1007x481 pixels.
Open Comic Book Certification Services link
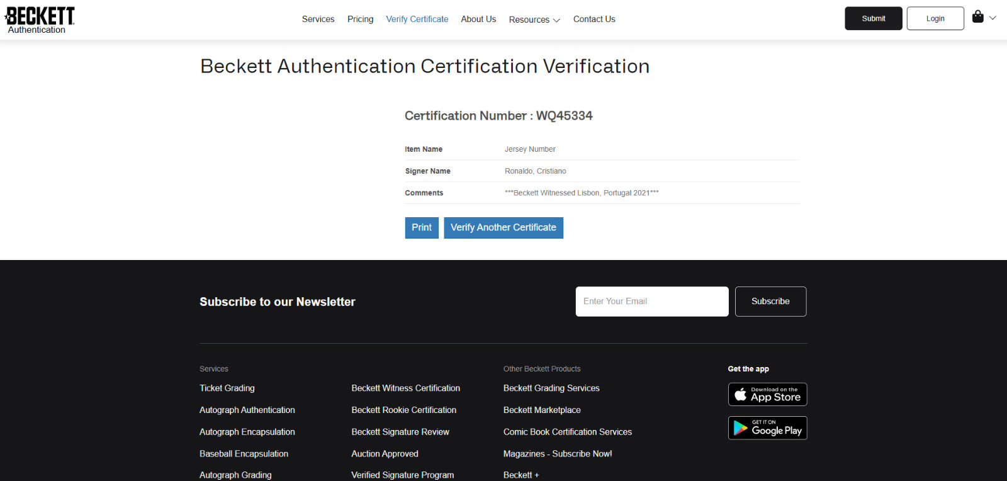tap(567, 432)
